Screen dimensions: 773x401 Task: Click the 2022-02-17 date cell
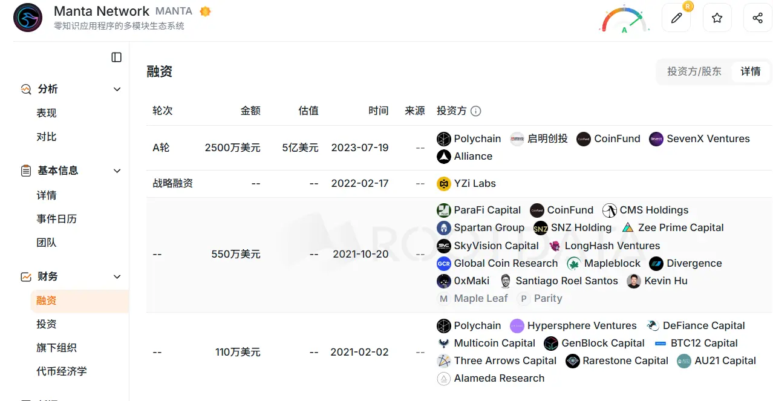pos(360,183)
